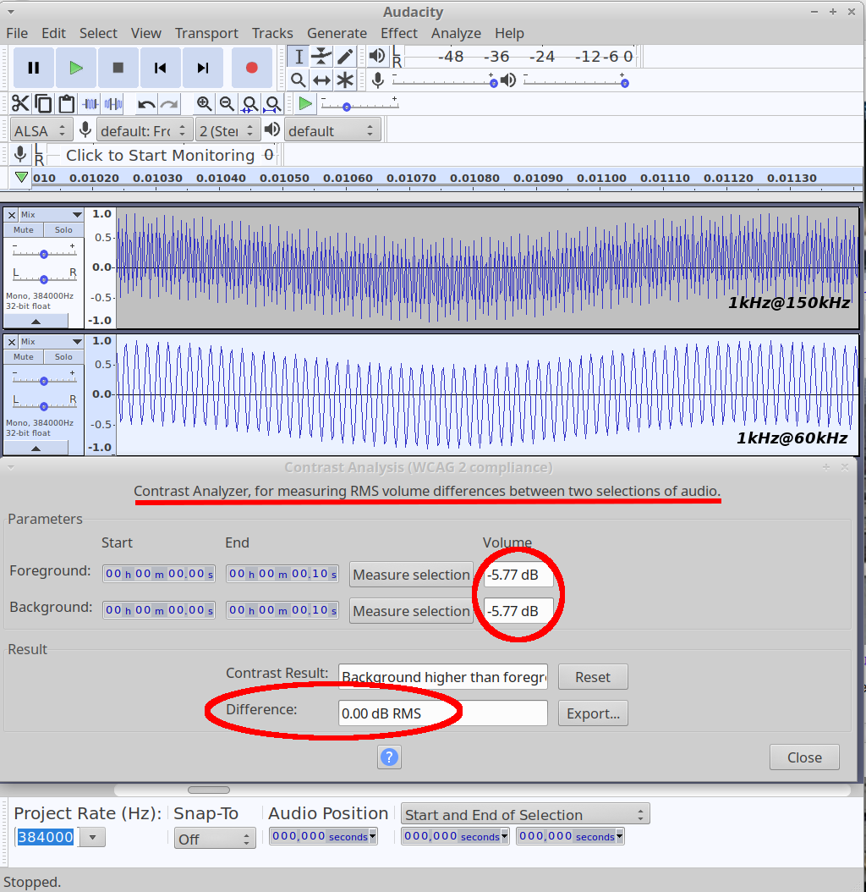Open the Analyze menu
Screen dimensions: 866x892
click(x=456, y=33)
